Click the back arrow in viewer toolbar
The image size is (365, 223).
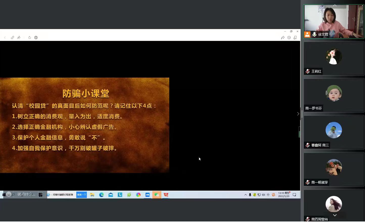coord(5,38)
